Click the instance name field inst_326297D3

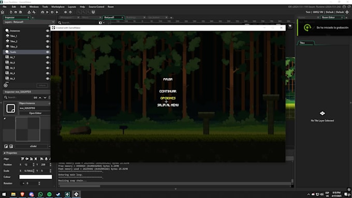(34, 108)
